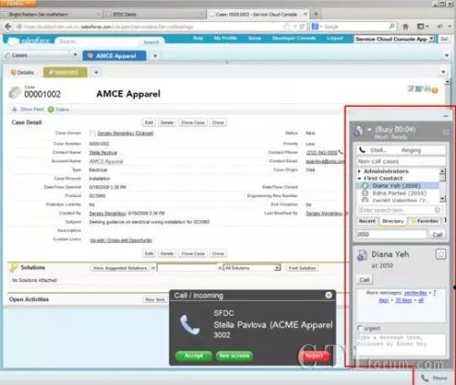This screenshot has height=385, width=456.
Task: Open the AMCE Apparel console tab
Action: coord(114,56)
